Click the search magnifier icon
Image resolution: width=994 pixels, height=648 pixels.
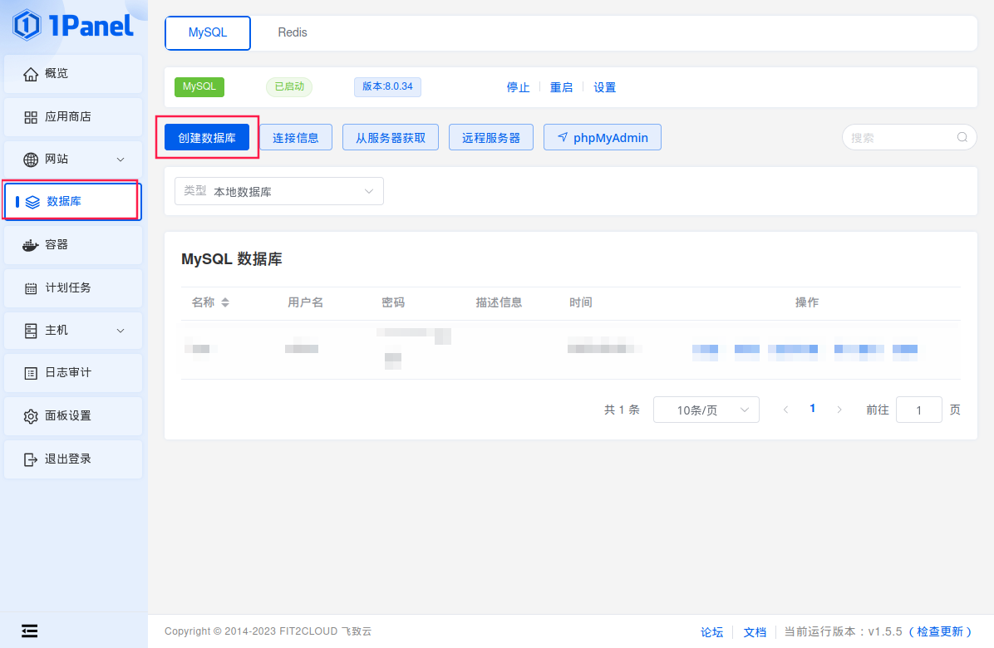(x=962, y=137)
